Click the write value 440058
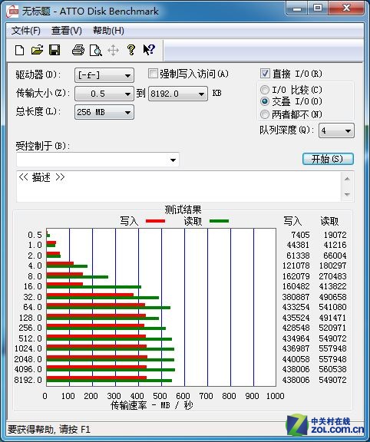Viewport: 370px width, 442px height. pos(296,359)
